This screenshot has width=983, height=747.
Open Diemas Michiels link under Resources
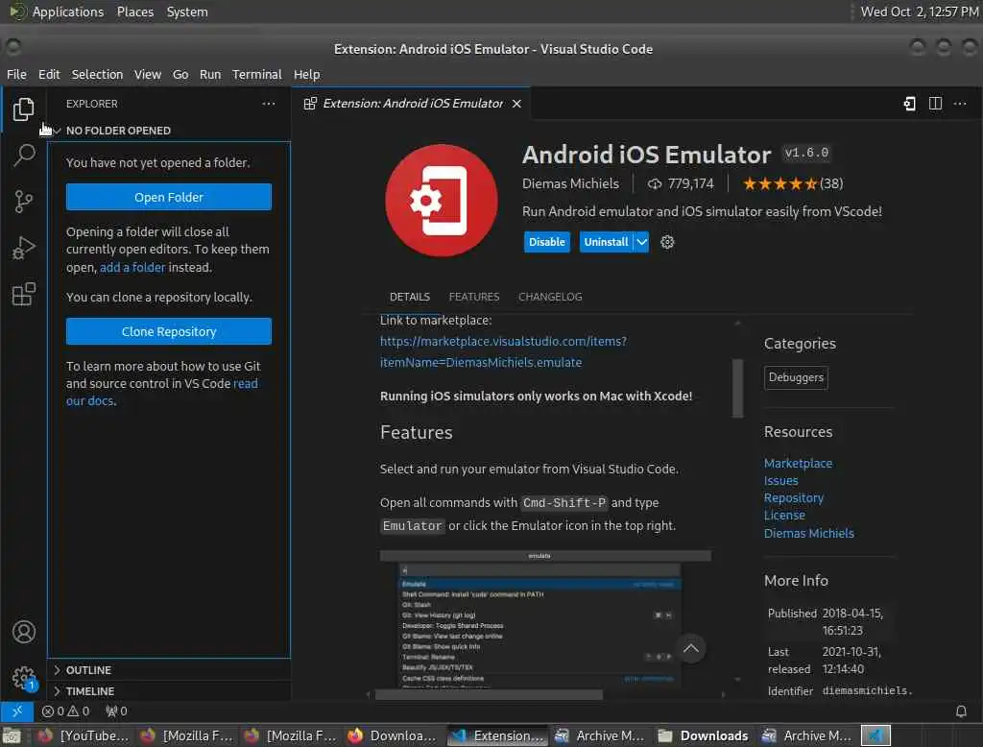click(808, 533)
